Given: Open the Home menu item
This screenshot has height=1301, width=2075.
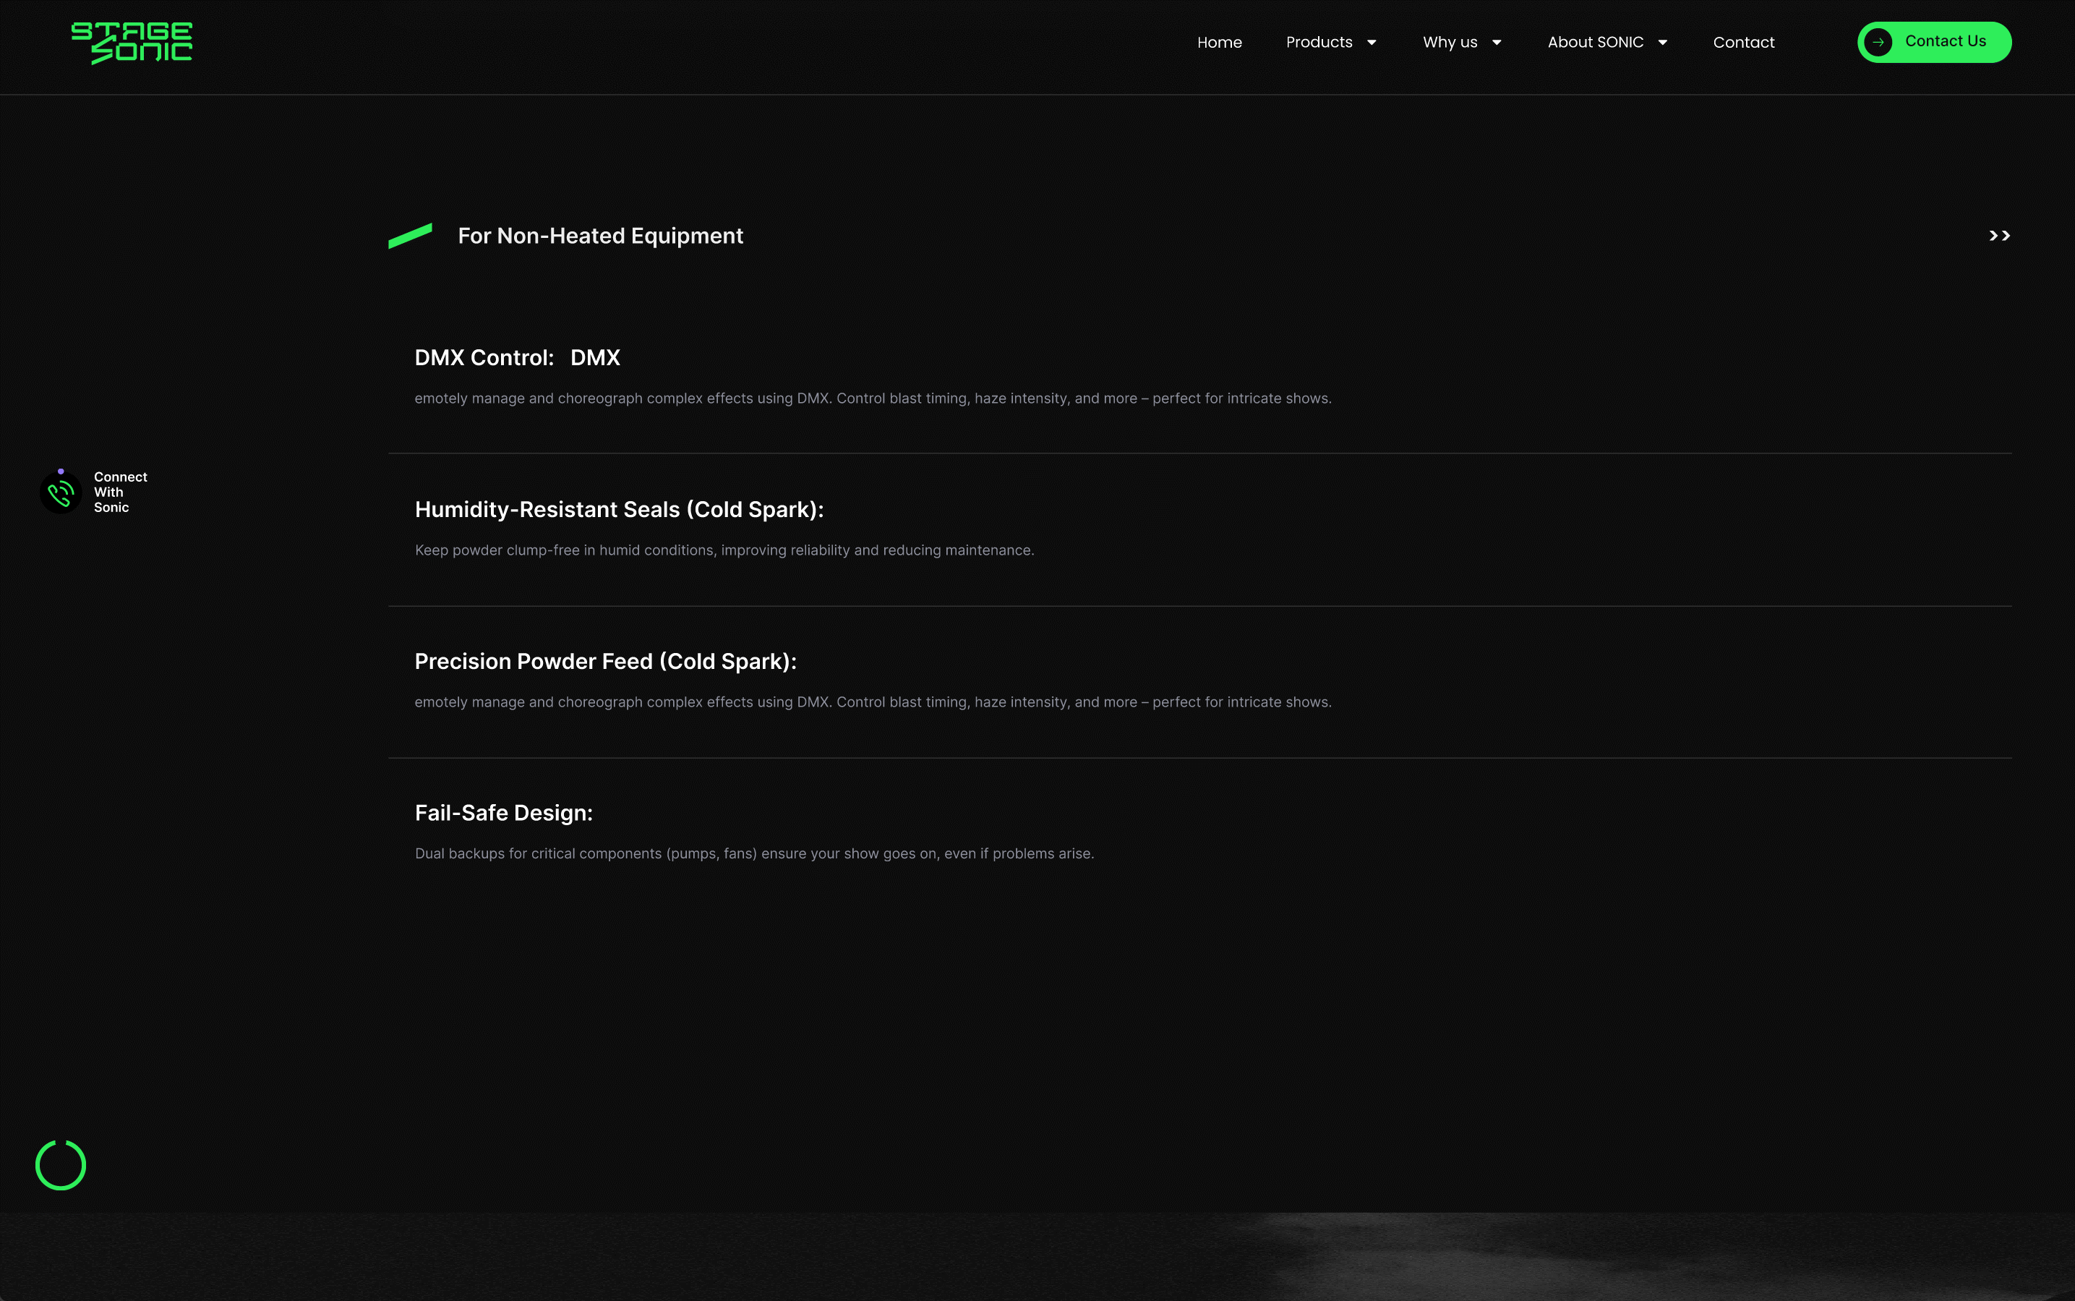Looking at the screenshot, I should coord(1219,42).
